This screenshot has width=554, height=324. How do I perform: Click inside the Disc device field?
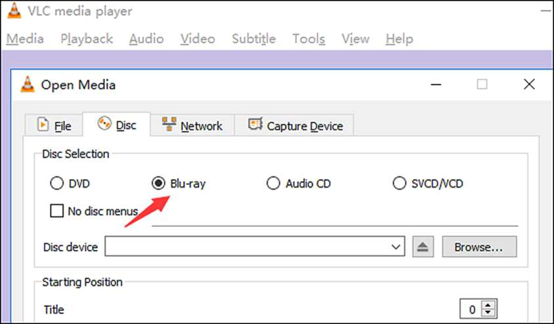pyautogui.click(x=255, y=247)
